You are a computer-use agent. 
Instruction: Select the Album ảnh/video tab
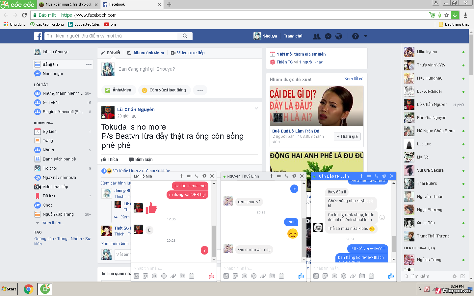pyautogui.click(x=145, y=53)
